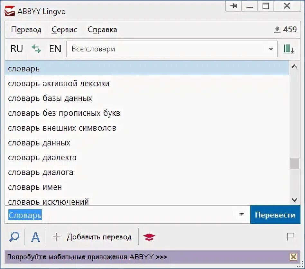
Task: Swap translation direction with the green arrows icon
Action: click(36, 49)
